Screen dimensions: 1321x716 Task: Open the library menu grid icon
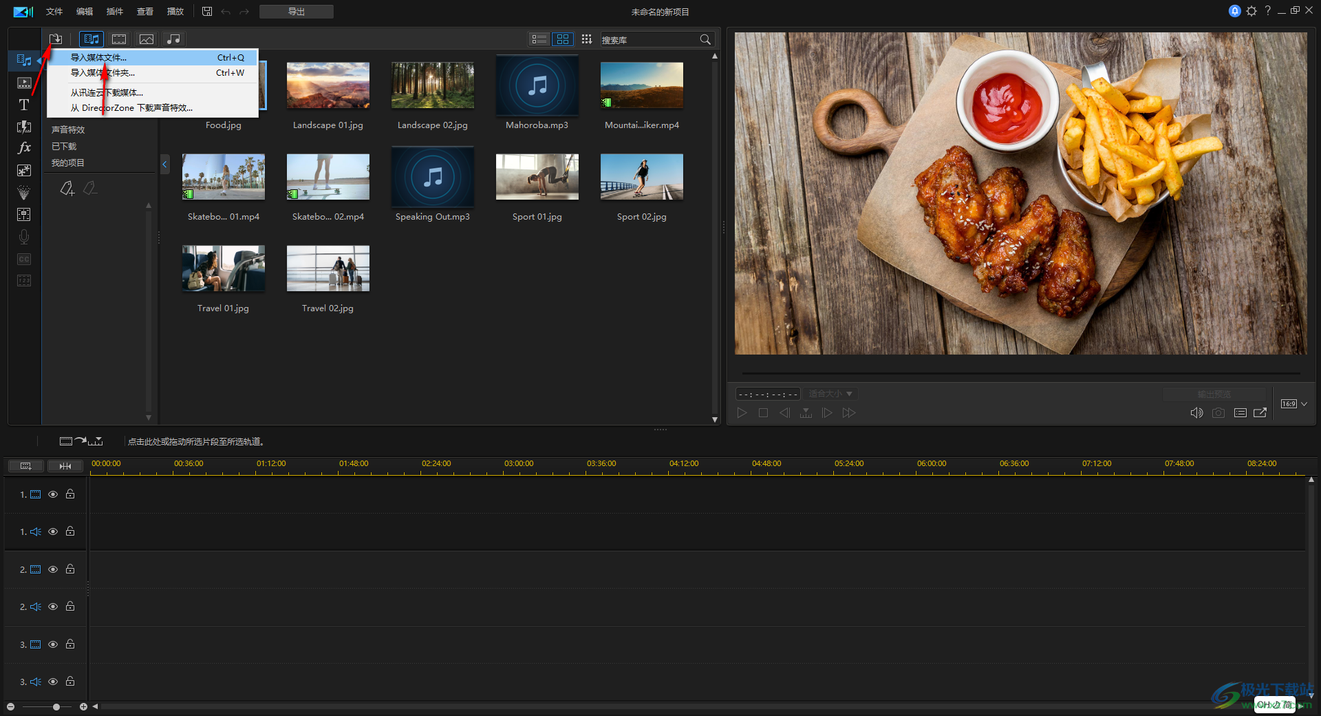pyautogui.click(x=587, y=39)
